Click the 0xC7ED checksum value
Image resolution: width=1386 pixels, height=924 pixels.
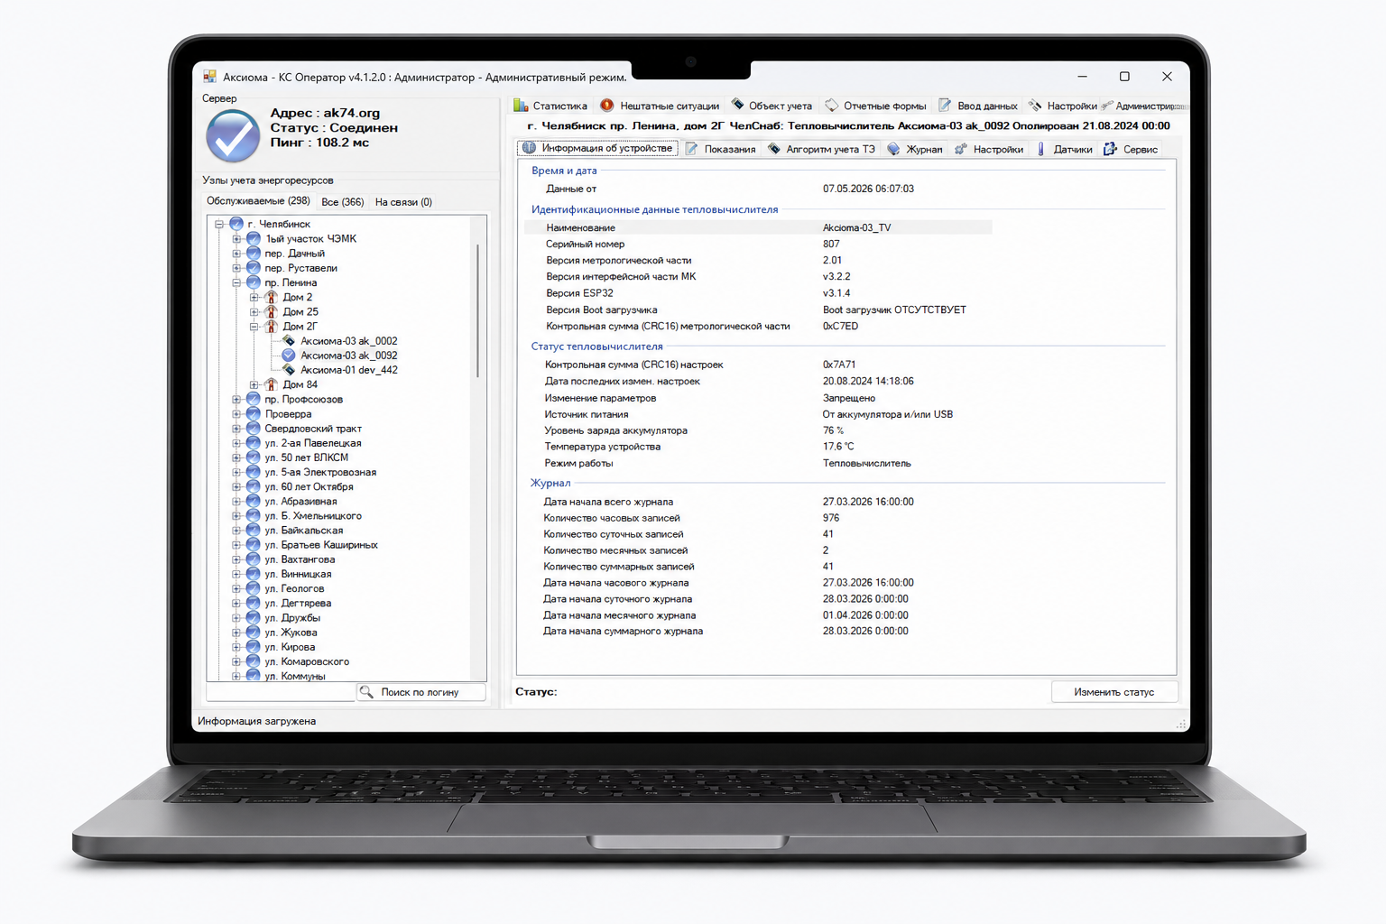point(840,326)
